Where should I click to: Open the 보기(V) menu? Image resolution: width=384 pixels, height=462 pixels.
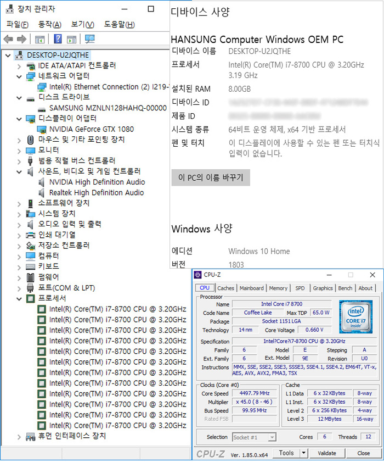click(83, 24)
